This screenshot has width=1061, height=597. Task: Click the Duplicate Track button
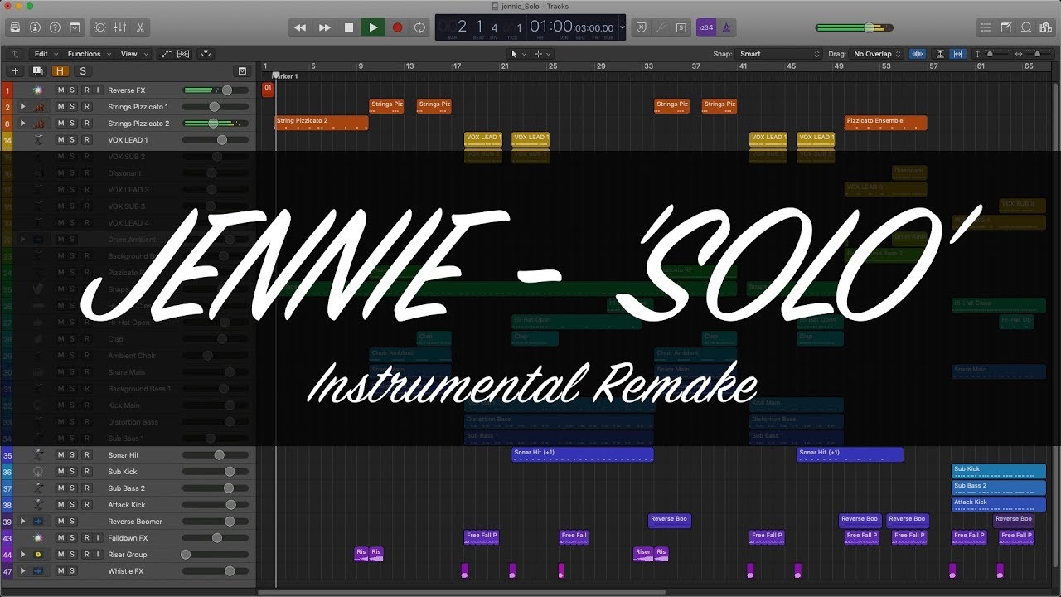37,71
